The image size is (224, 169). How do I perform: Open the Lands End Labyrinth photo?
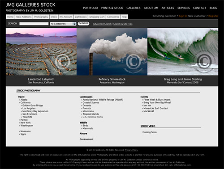(x=41, y=52)
